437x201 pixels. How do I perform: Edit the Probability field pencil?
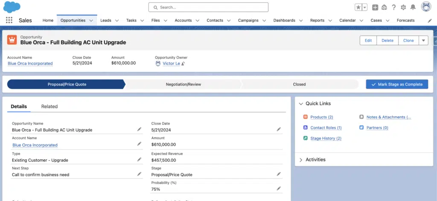[279, 188]
